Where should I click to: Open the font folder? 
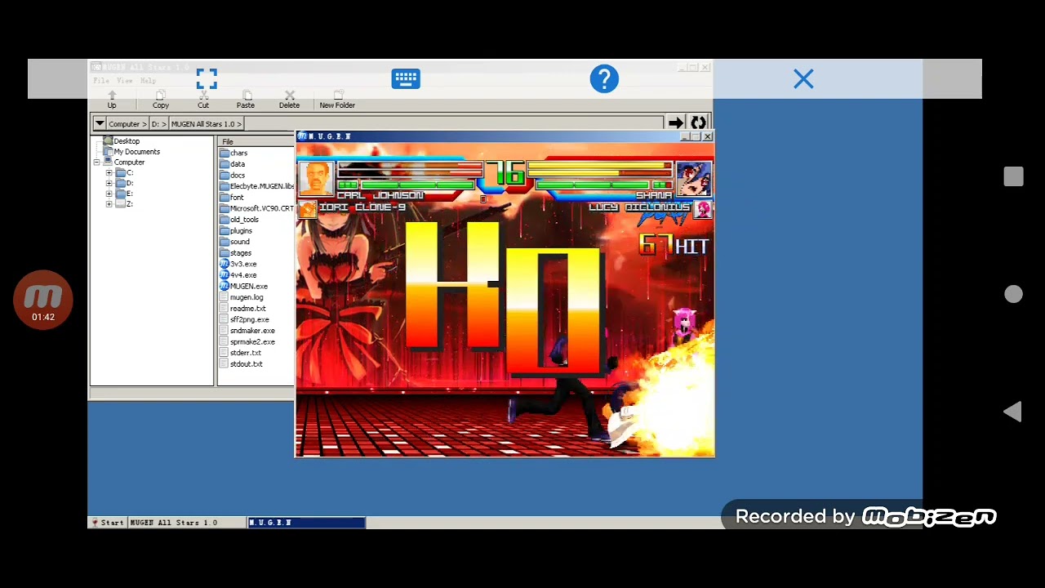coord(232,198)
